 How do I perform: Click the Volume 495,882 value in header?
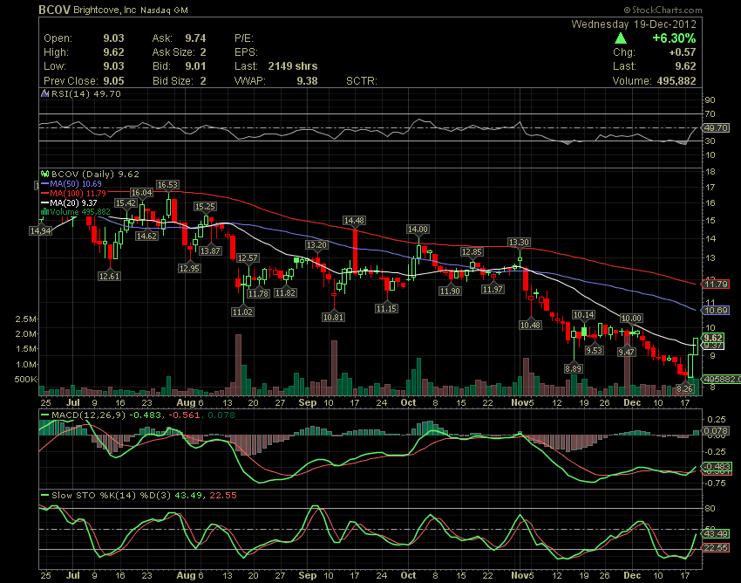tap(676, 80)
